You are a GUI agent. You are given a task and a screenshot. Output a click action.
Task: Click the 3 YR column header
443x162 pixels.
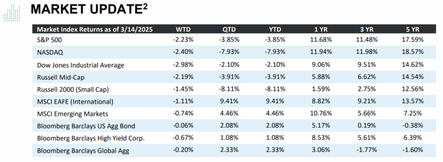click(367, 30)
